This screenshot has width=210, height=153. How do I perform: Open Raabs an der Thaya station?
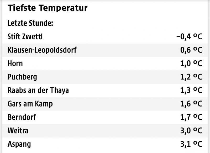38,91
